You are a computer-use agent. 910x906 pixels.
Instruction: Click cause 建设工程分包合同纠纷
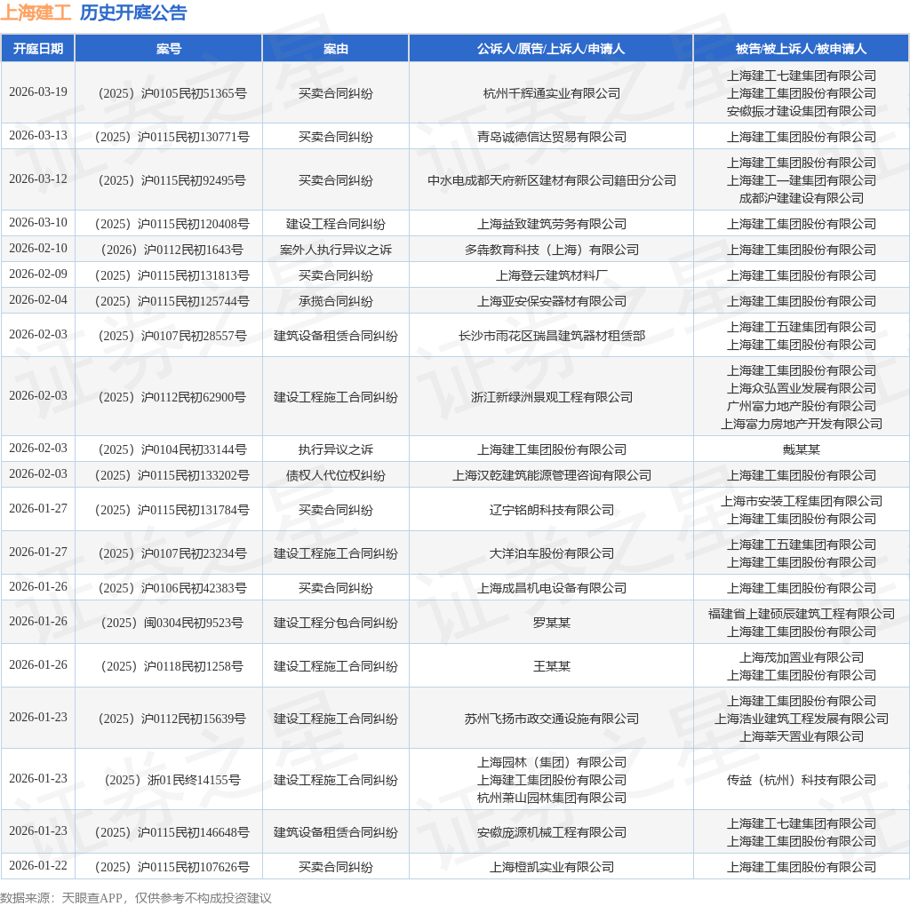(x=335, y=623)
